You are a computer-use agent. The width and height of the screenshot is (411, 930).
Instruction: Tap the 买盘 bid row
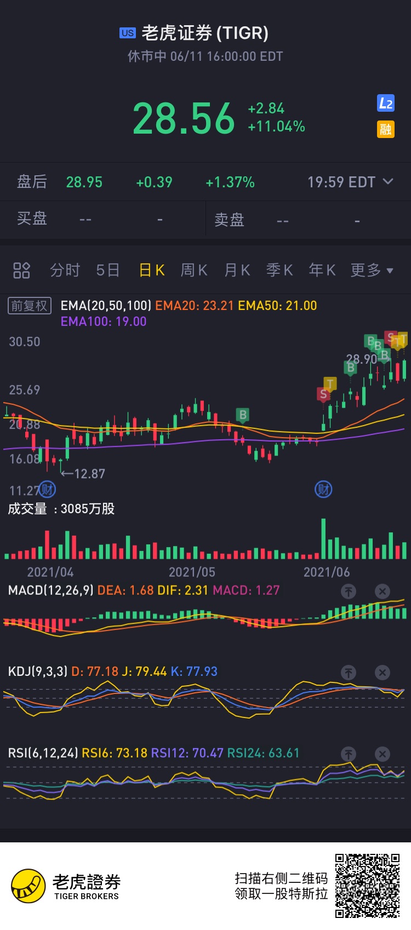tap(102, 219)
